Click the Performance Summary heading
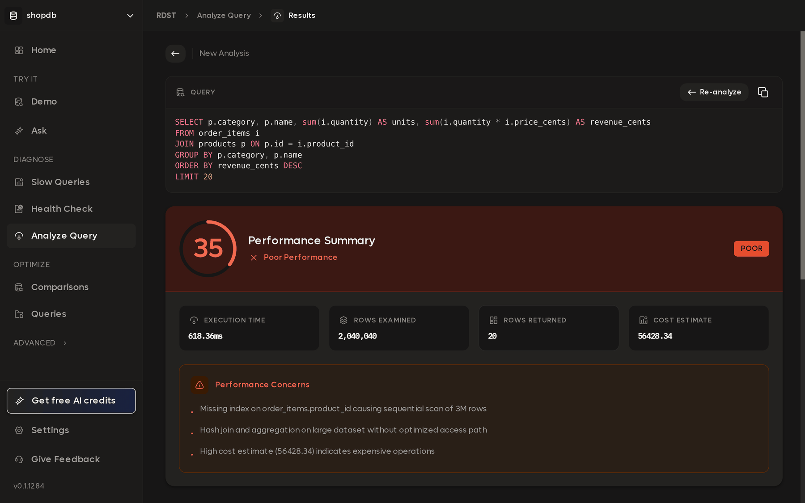This screenshot has width=805, height=503. tap(311, 241)
